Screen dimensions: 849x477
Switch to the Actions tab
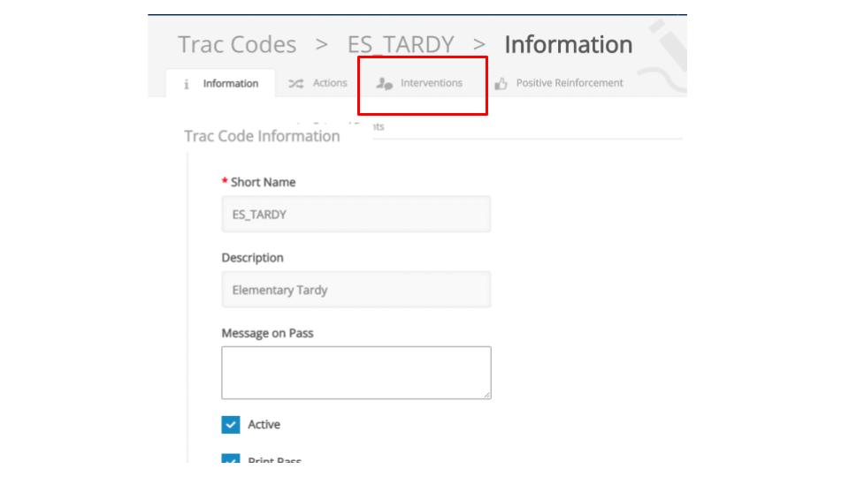[x=329, y=83]
